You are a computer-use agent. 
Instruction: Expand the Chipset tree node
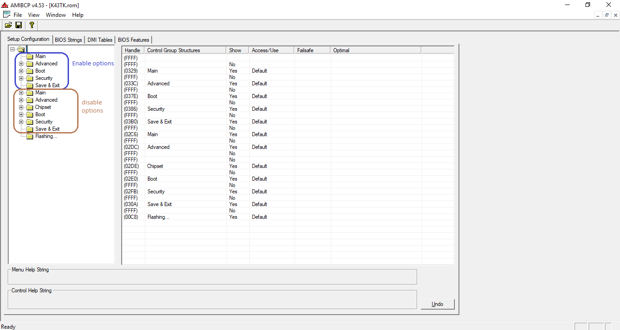coord(21,107)
